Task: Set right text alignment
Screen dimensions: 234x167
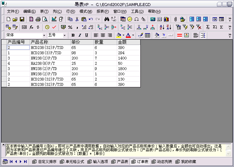Action: tap(110, 35)
